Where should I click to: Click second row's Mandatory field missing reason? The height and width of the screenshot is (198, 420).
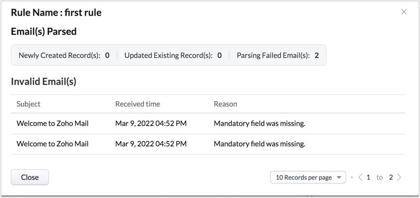coord(260,144)
